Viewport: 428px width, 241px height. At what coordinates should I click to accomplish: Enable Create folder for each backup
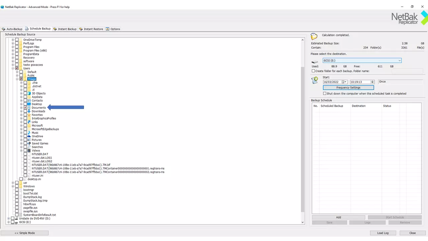tap(313, 71)
